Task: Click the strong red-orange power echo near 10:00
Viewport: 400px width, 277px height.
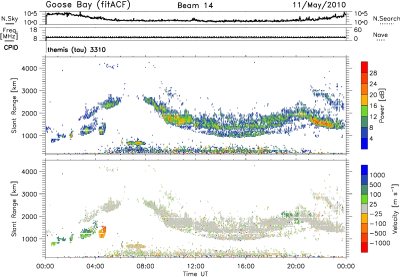Action: point(170,118)
